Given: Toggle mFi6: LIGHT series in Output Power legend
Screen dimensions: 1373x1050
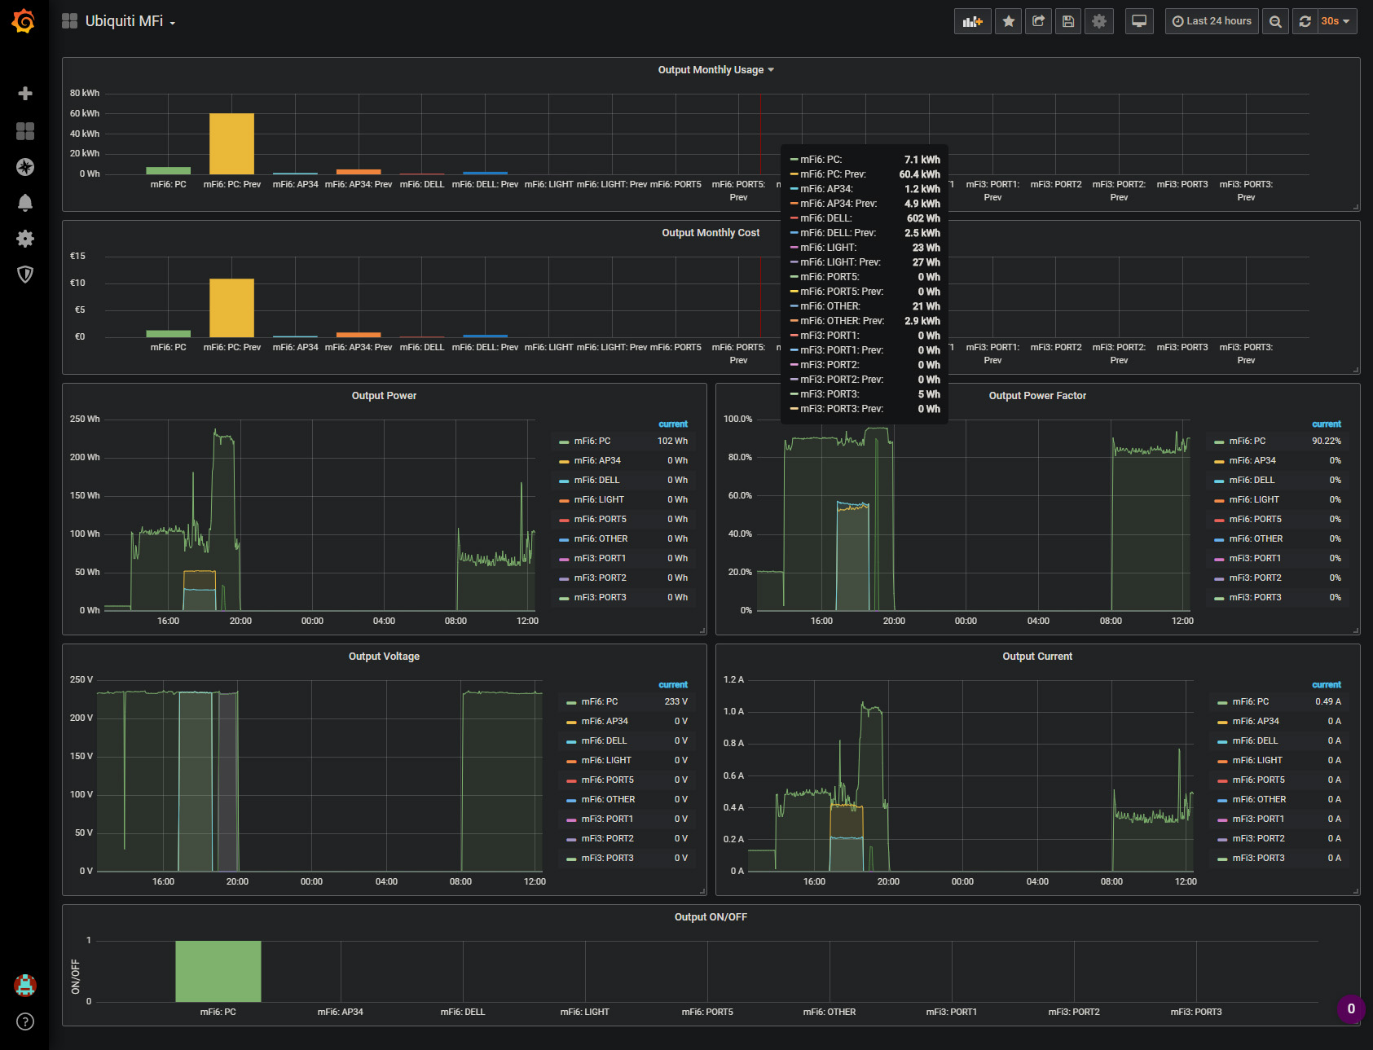Looking at the screenshot, I should tap(599, 500).
